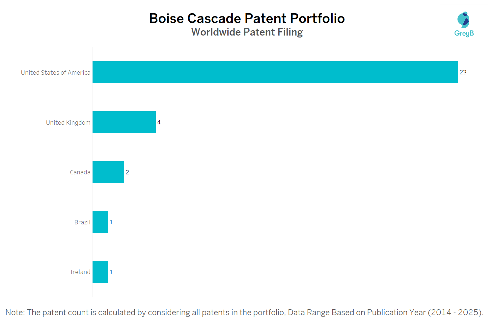Screen dimensions: 494x329
Task: Click the Brazil axis label
Action: pos(82,222)
